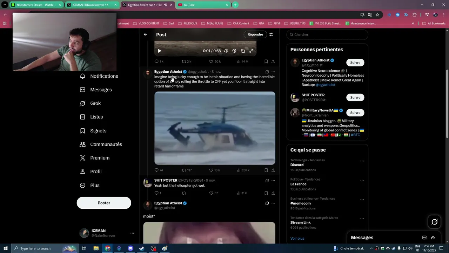Open Discord from the taskbar

[130, 248]
